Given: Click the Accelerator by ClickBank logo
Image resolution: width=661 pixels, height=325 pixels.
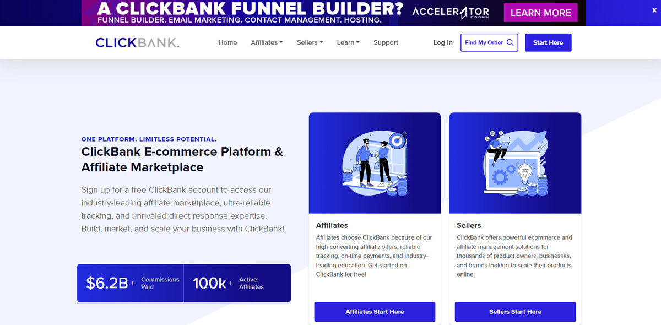Looking at the screenshot, I should (x=450, y=12).
